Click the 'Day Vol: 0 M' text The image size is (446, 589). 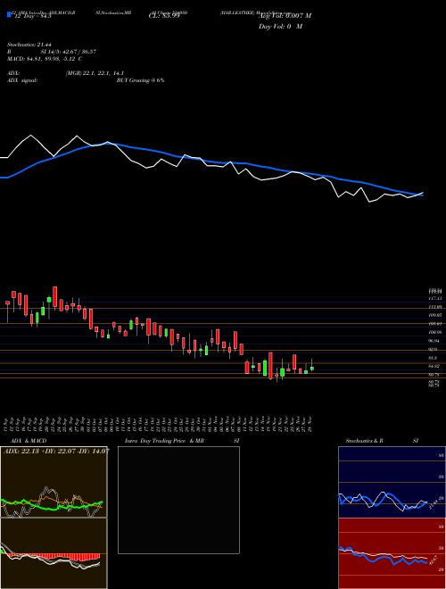point(280,26)
